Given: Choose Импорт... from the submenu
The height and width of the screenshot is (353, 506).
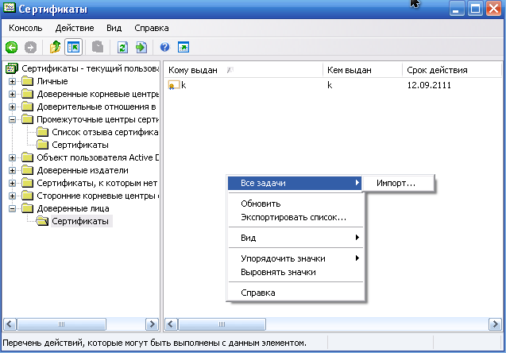Looking at the screenshot, I should point(399,183).
